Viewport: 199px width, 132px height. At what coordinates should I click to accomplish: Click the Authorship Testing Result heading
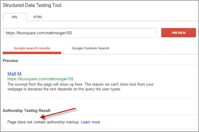click(27, 110)
